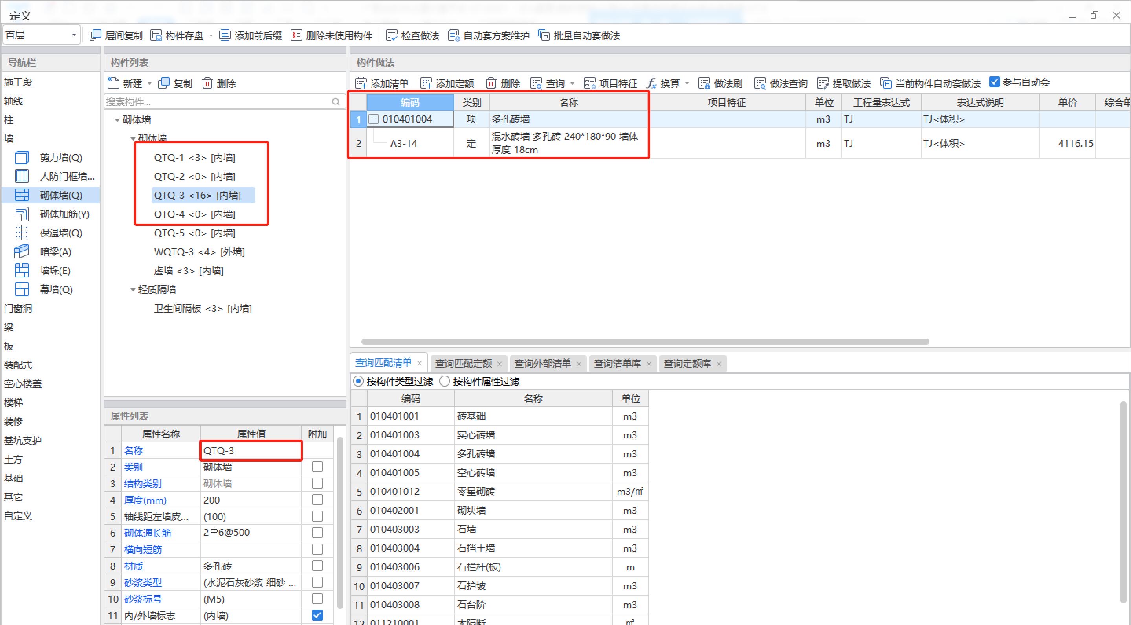Click 添加定额 icon
Image resolution: width=1131 pixels, height=625 pixels.
[x=426, y=83]
